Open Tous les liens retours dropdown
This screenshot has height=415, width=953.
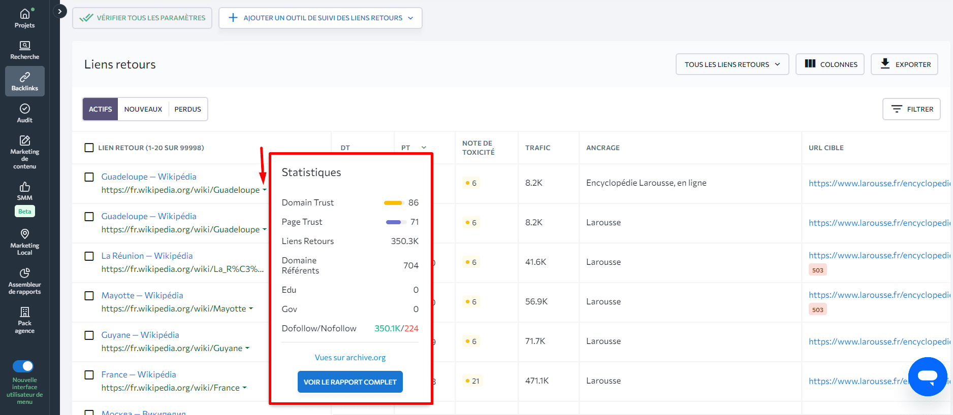(x=732, y=64)
